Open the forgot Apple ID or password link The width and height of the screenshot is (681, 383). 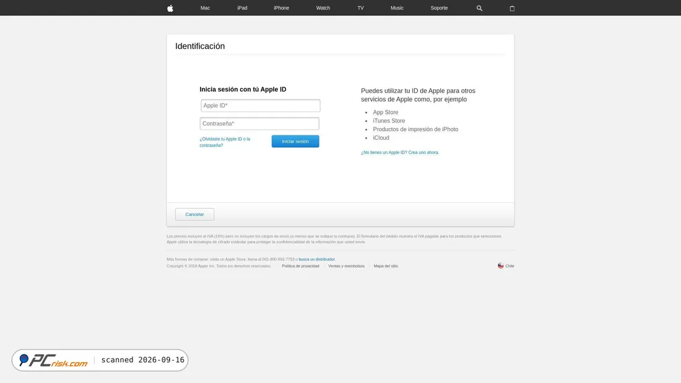pyautogui.click(x=225, y=142)
